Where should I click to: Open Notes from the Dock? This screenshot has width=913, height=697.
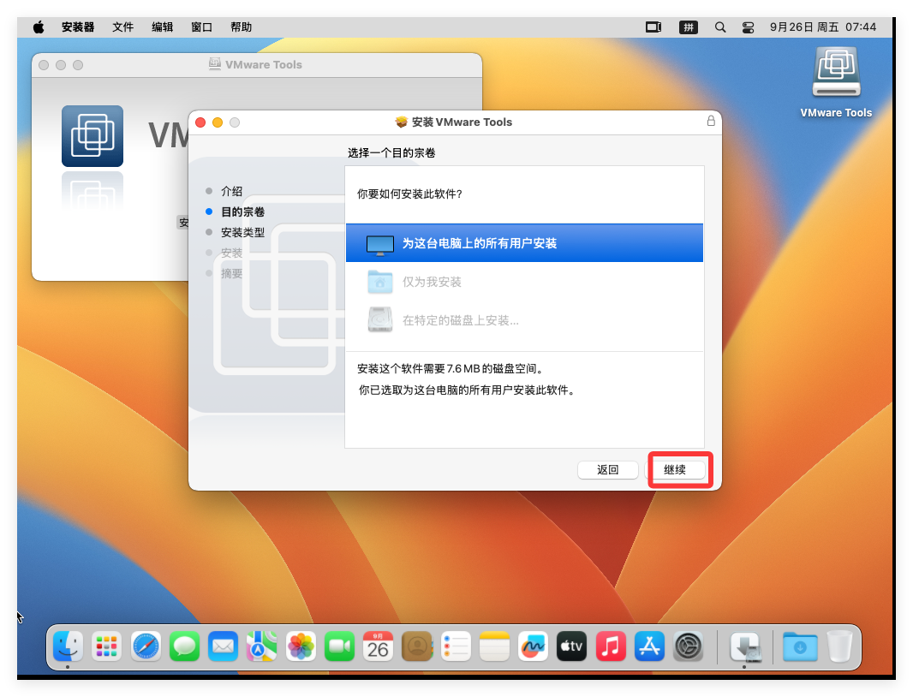click(x=494, y=646)
